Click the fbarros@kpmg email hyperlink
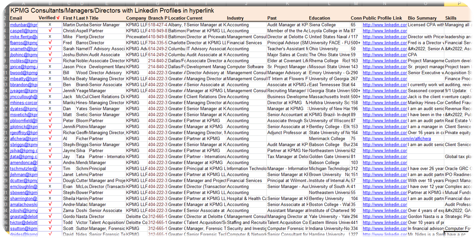Viewport: 474px width, 238px height. [x=24, y=43]
